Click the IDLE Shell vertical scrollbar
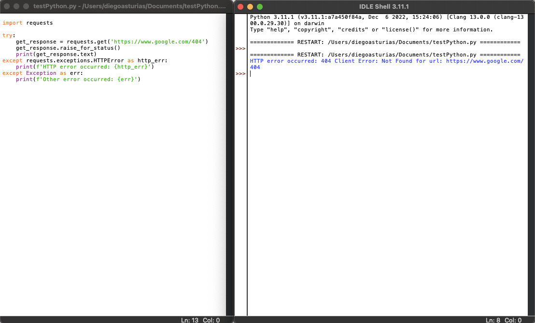The height and width of the screenshot is (323, 535). point(531,165)
